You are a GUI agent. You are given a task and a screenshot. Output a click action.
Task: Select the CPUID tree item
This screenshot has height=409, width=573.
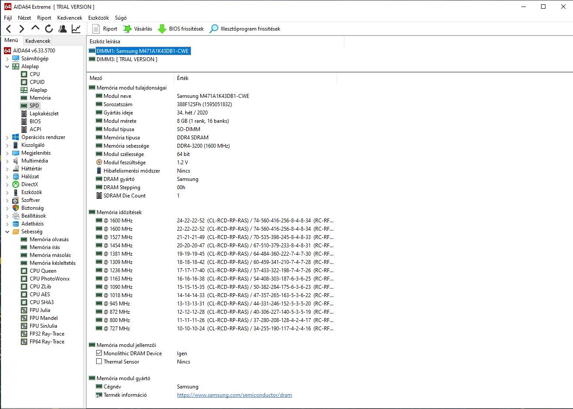37,82
